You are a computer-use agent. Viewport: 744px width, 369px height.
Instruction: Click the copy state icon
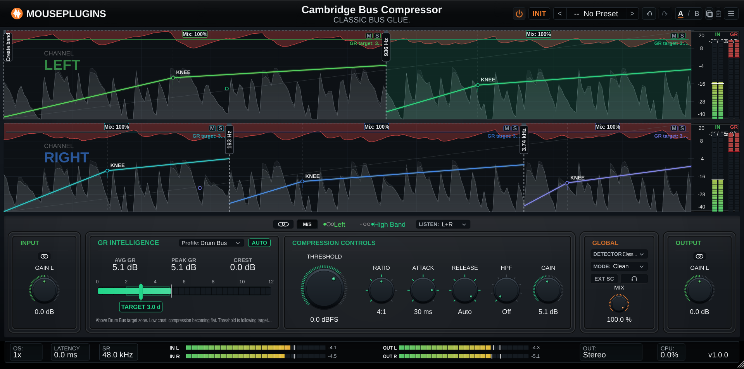[709, 14]
